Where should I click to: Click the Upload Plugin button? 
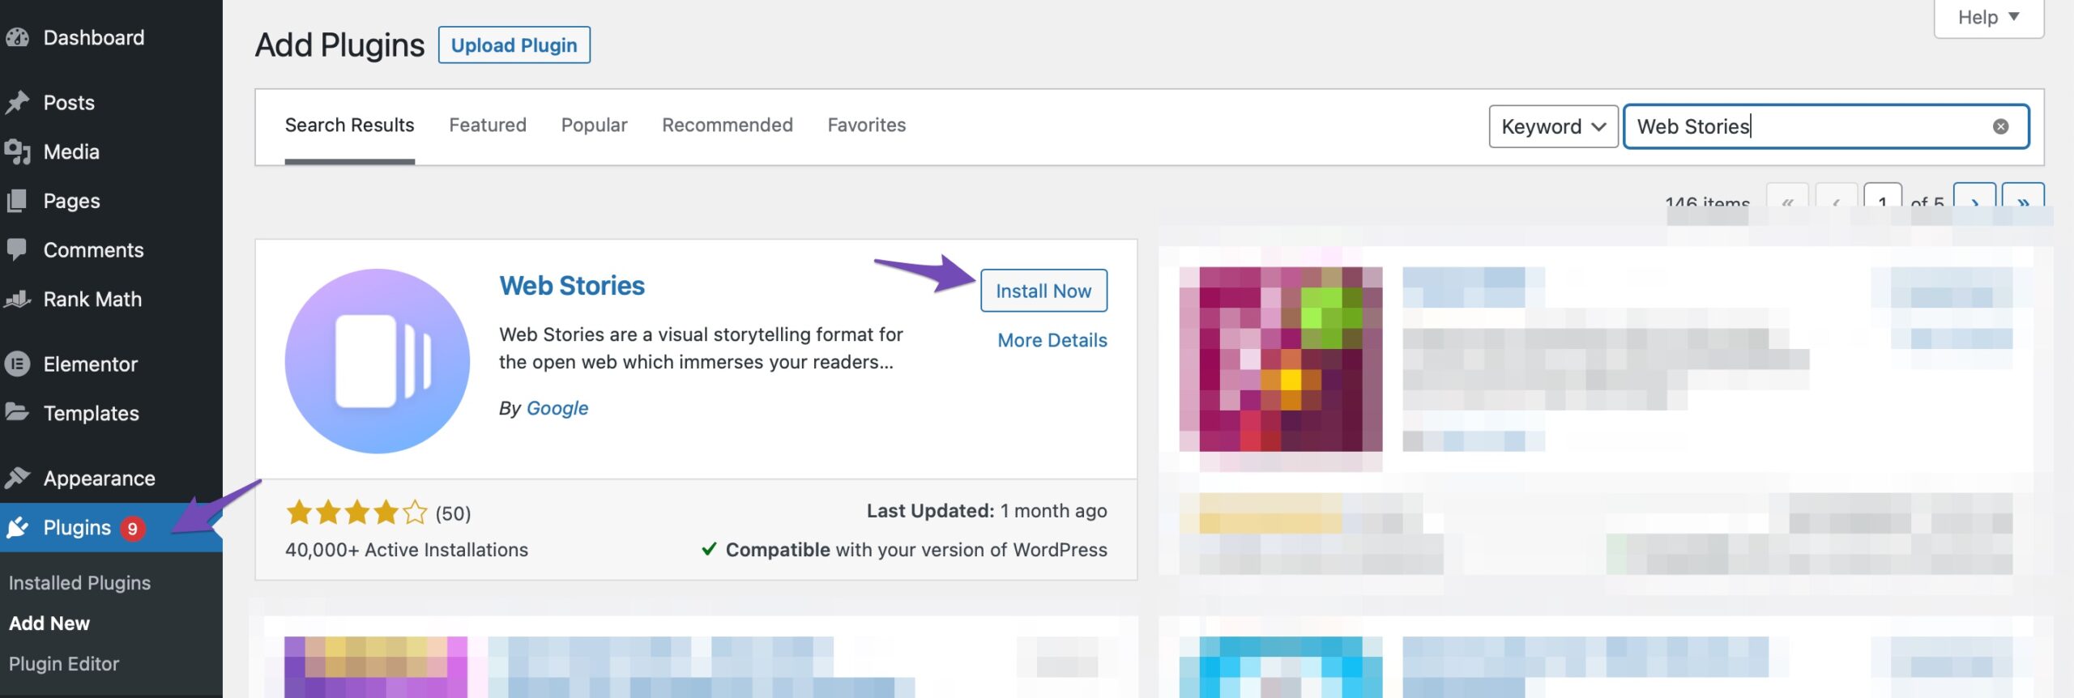514,45
